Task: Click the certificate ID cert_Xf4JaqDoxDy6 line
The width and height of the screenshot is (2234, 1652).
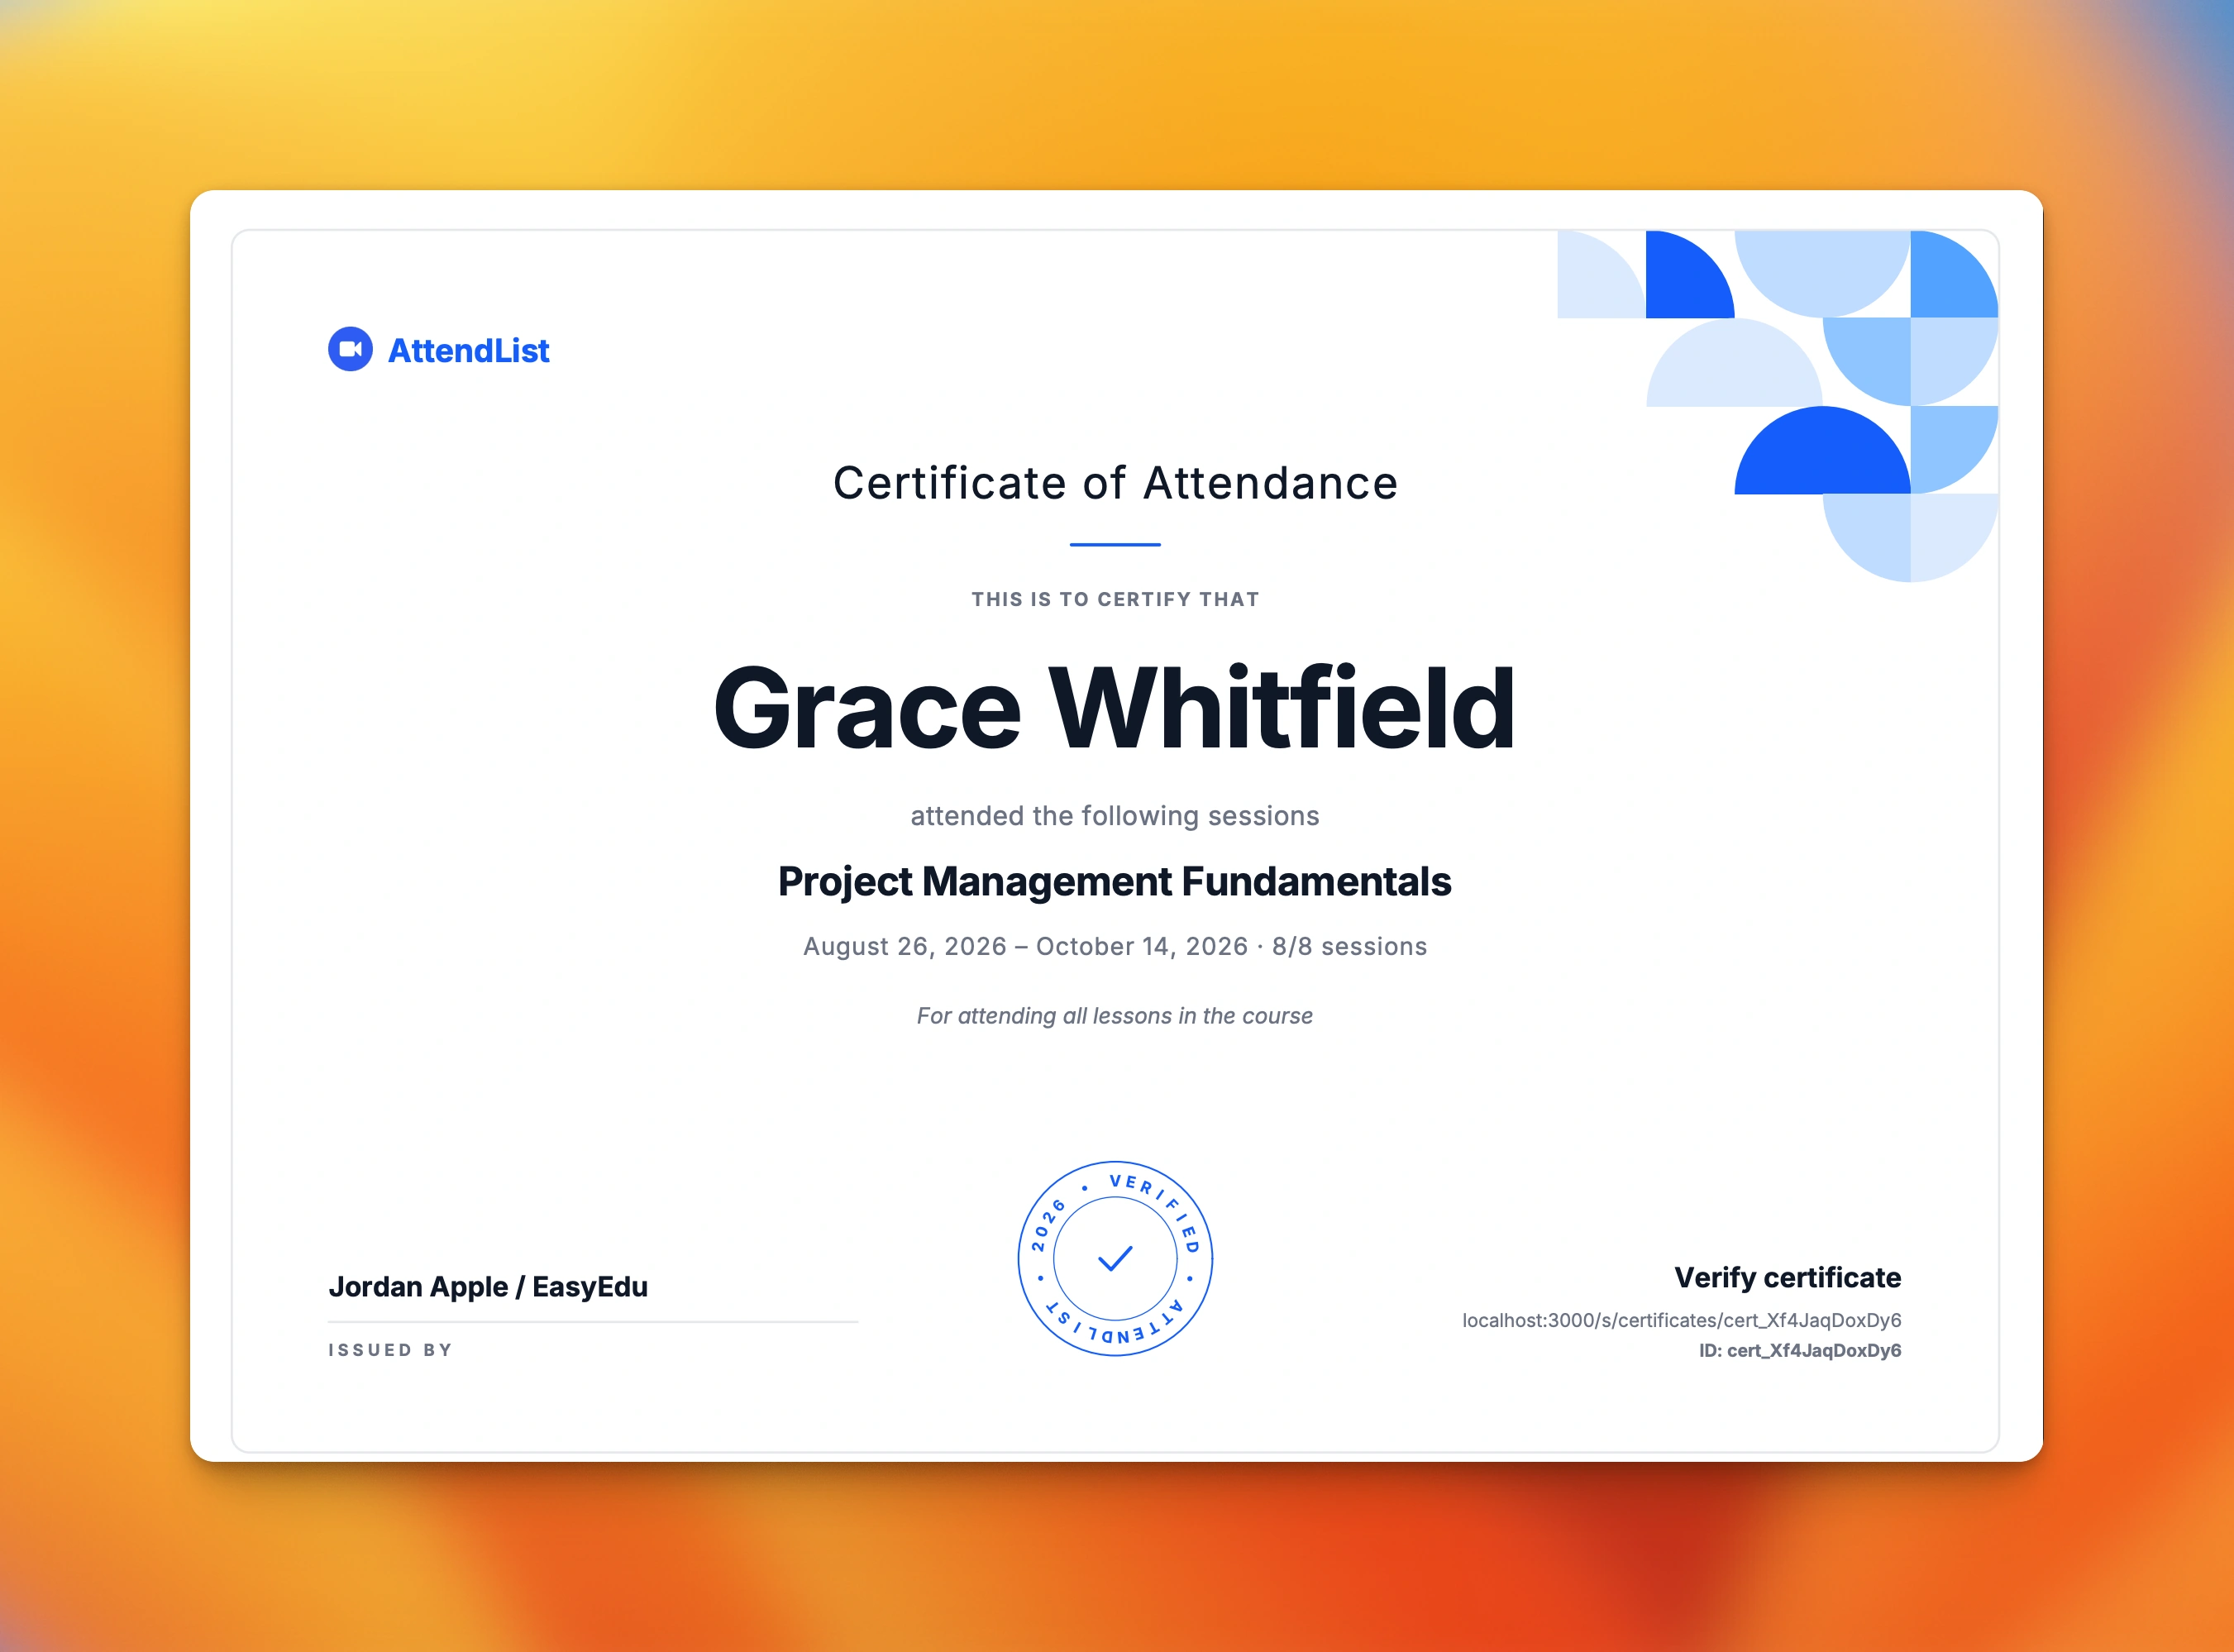Action: 1800,1350
